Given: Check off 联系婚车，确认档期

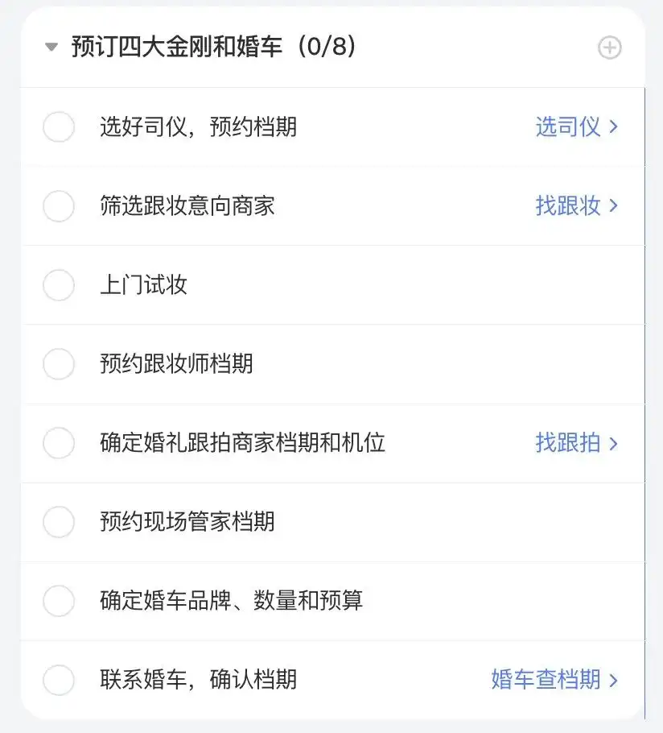Looking at the screenshot, I should (59, 680).
